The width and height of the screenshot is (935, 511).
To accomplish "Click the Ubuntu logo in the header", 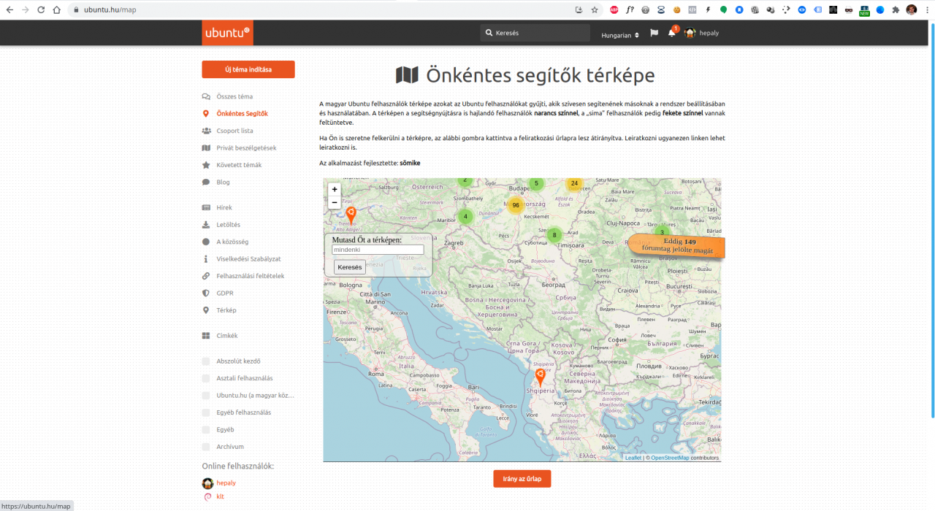I will (x=227, y=33).
